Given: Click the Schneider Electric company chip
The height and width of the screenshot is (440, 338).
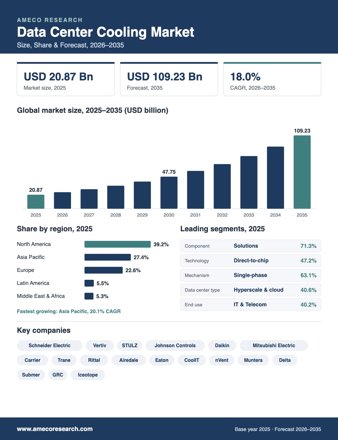Looking at the screenshot, I should pyautogui.click(x=50, y=346).
